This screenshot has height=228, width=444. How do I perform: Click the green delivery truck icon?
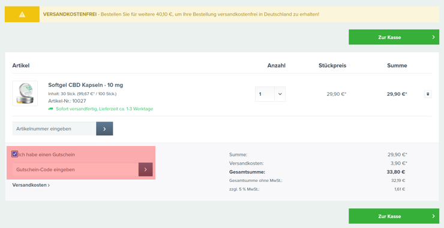50,109
